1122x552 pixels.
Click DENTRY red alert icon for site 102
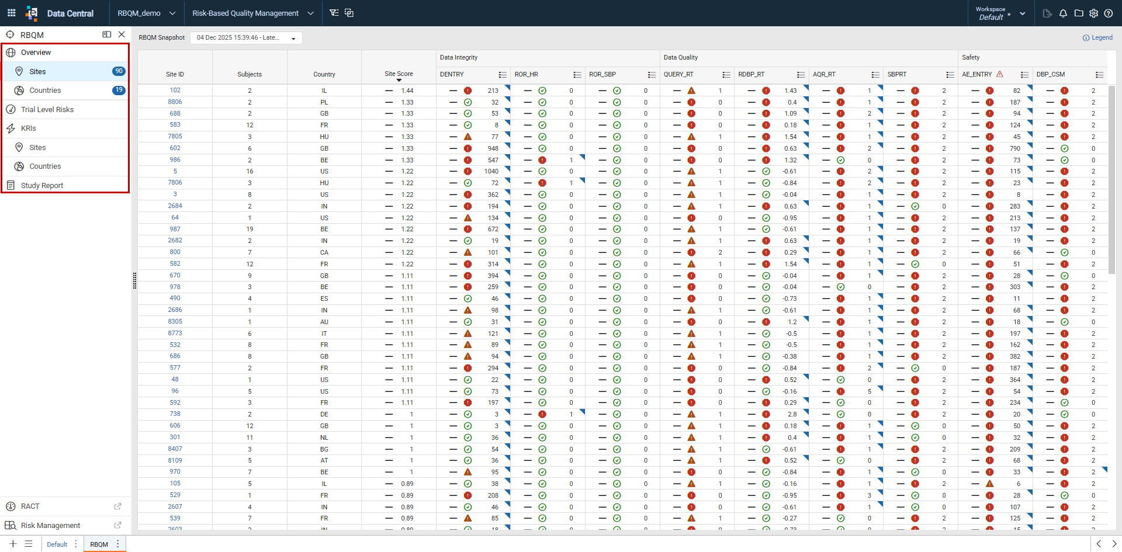tap(467, 91)
